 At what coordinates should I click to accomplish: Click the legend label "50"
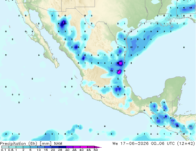pyautogui.click(x=96, y=150)
